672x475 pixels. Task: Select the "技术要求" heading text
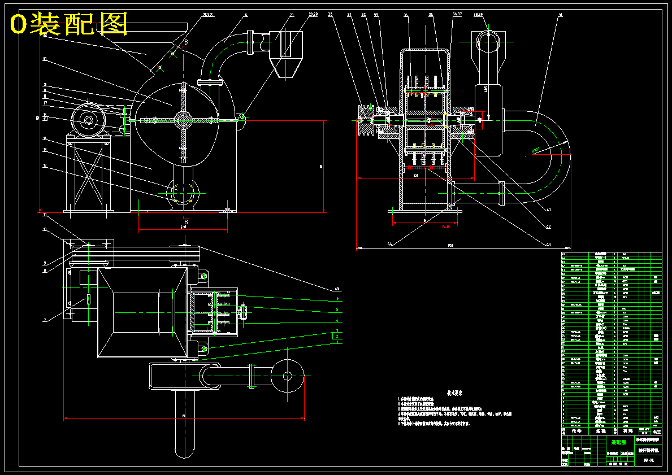point(455,393)
